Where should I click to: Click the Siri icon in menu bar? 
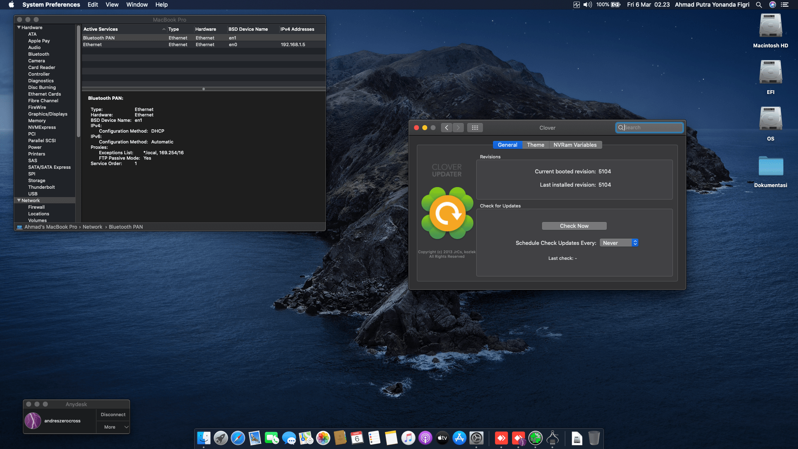pyautogui.click(x=773, y=5)
